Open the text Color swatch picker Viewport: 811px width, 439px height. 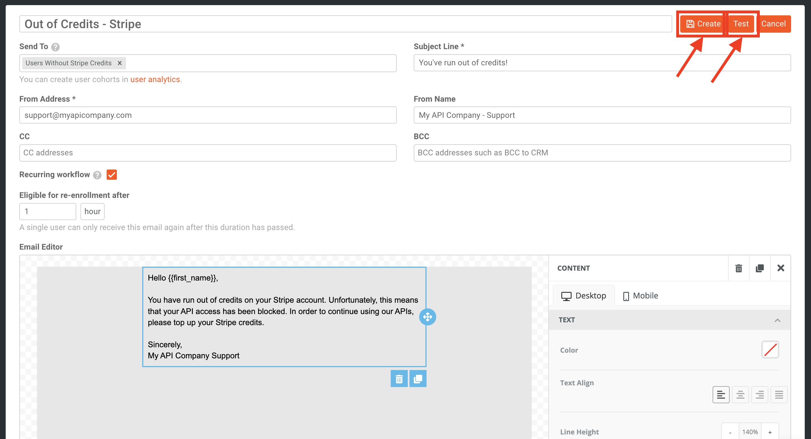770,350
